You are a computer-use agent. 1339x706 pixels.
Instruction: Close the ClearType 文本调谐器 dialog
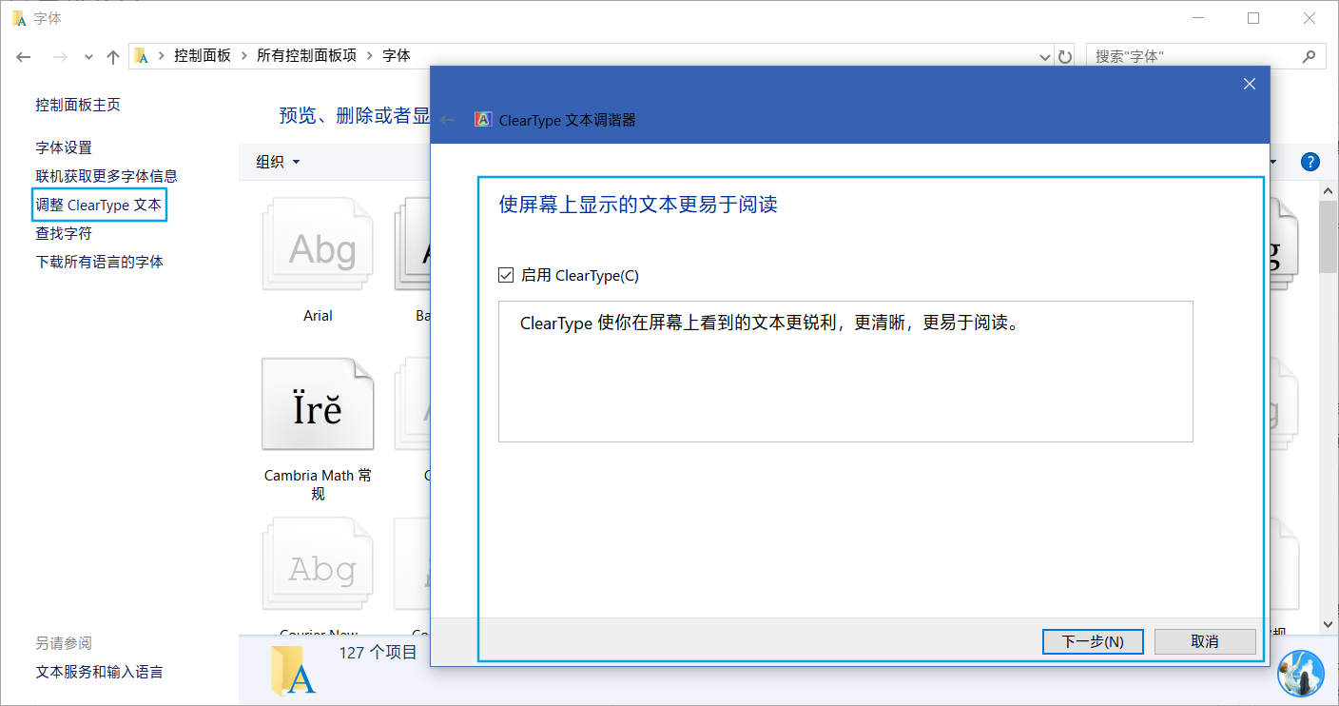pos(1250,84)
